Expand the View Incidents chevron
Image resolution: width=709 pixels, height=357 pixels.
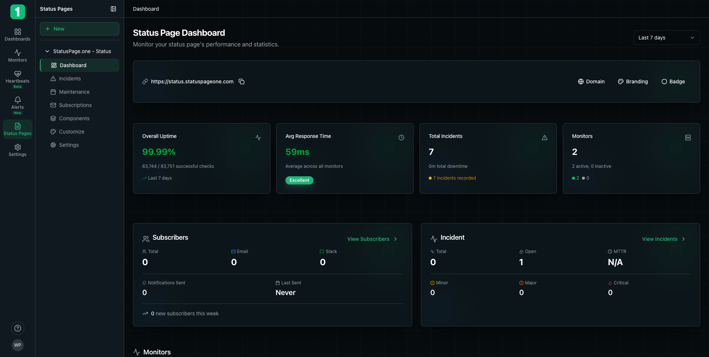coord(683,239)
